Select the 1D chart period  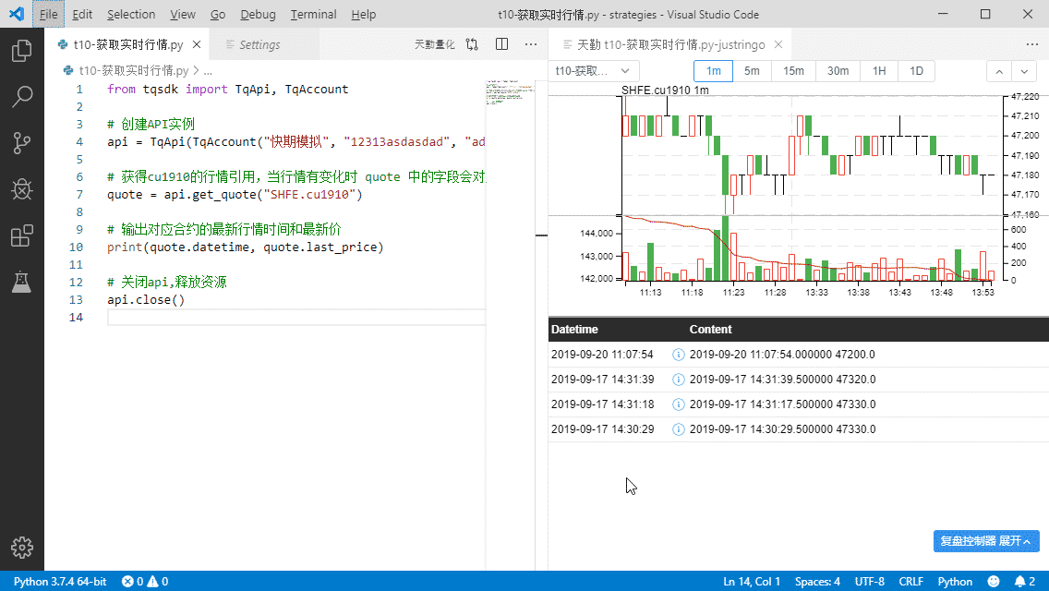pyautogui.click(x=917, y=71)
